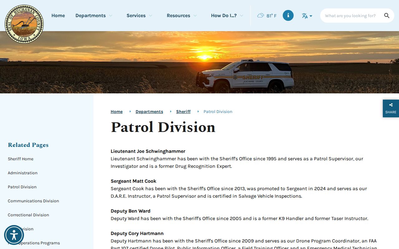Screen dimensions: 399x249
Task: Click the weather cloud icon
Action: pos(261,16)
